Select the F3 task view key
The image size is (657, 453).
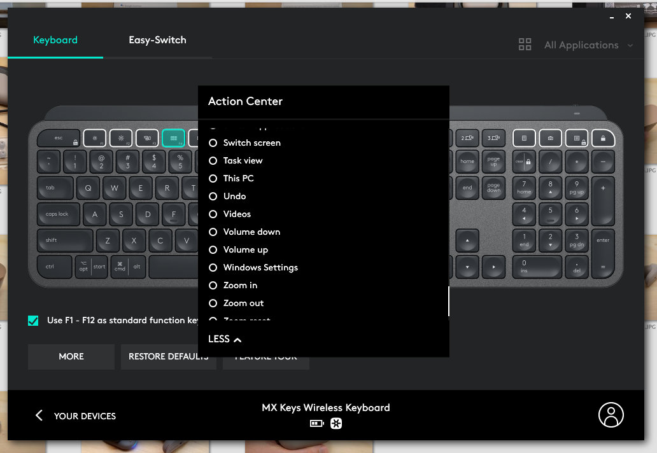[x=147, y=137]
